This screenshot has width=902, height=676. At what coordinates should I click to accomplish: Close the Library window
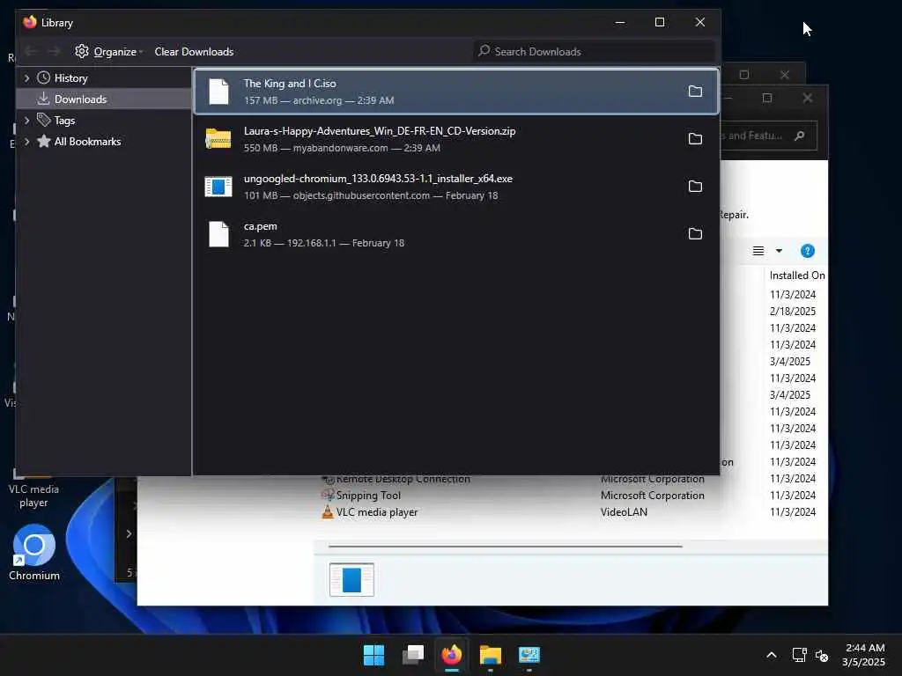click(700, 22)
